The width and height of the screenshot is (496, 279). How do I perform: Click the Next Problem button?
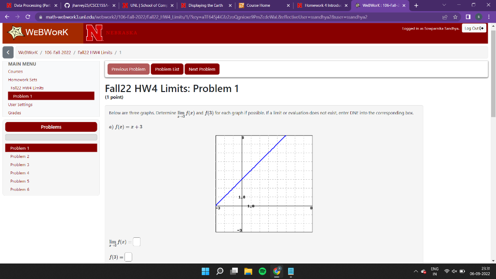pos(202,69)
